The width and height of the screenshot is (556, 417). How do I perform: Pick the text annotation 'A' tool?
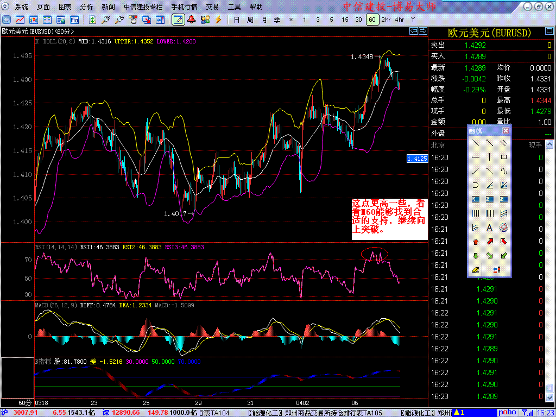coord(489,228)
